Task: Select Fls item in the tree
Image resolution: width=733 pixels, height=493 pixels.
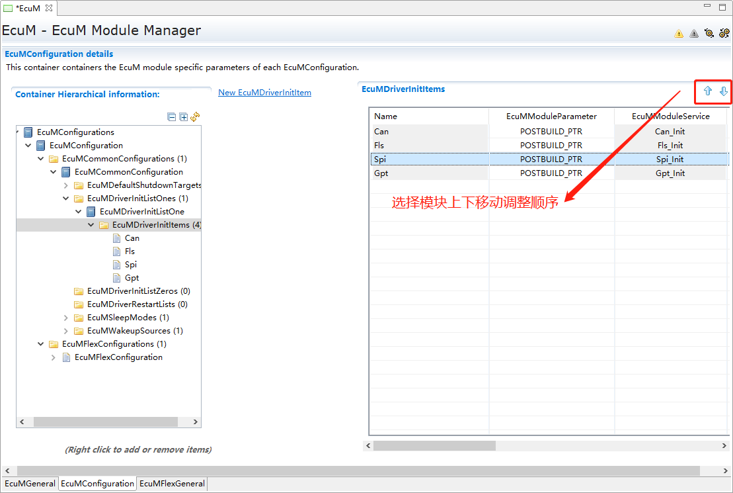Action: coord(130,251)
